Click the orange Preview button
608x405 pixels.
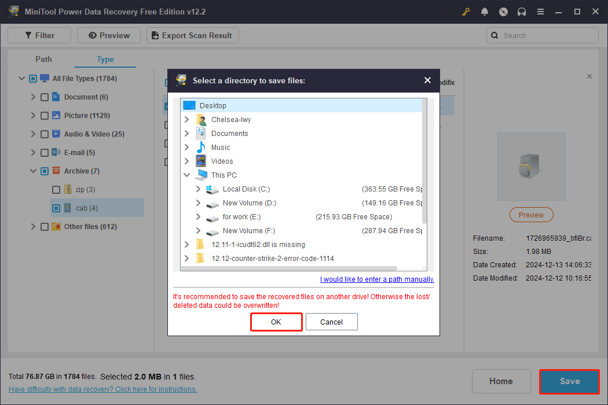531,215
